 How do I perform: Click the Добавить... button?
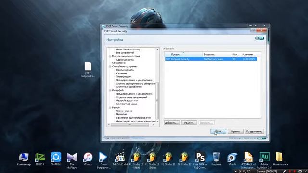(x=172, y=123)
